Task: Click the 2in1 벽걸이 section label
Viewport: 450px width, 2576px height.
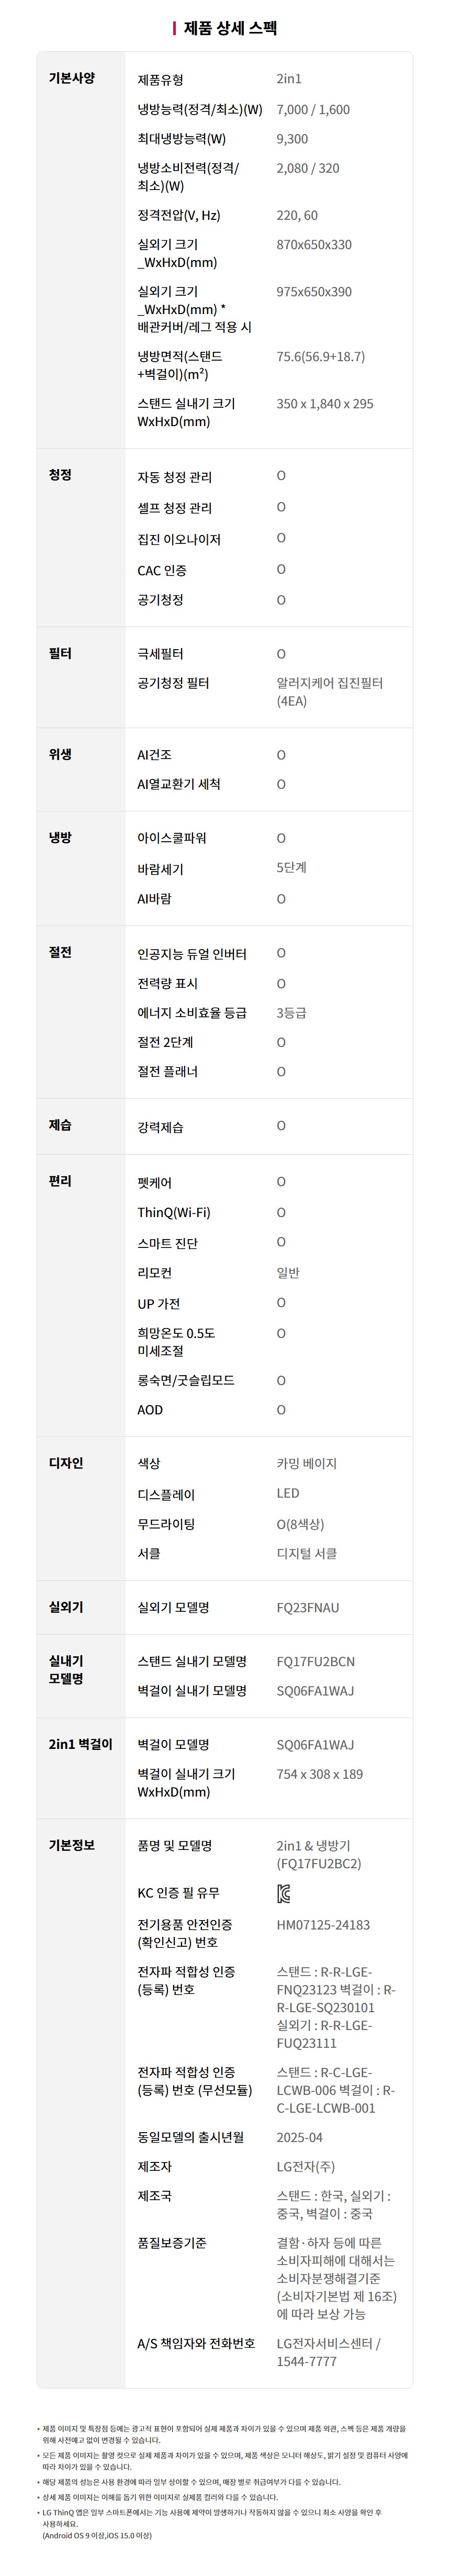Action: [x=81, y=1744]
